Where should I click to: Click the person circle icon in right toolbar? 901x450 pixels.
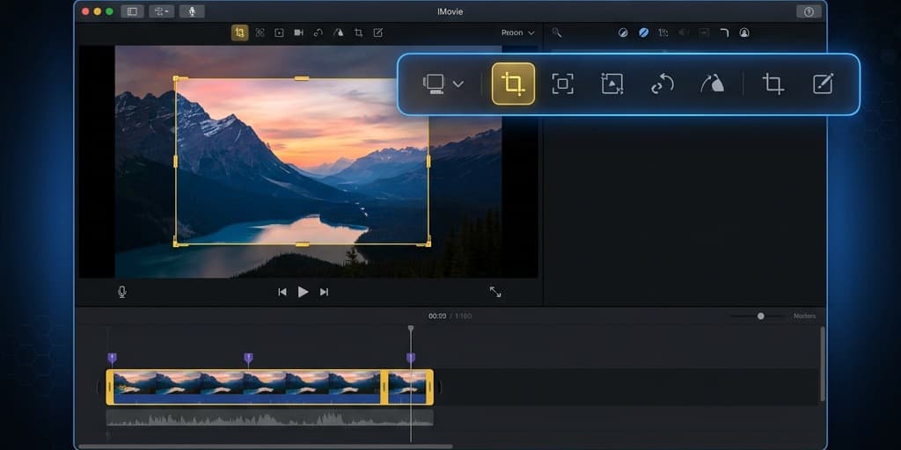(744, 33)
